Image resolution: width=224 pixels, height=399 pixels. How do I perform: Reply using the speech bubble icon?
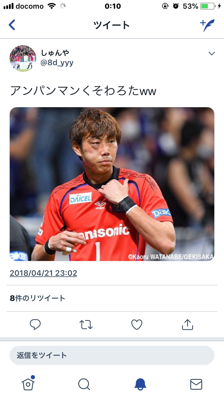pos(35,325)
